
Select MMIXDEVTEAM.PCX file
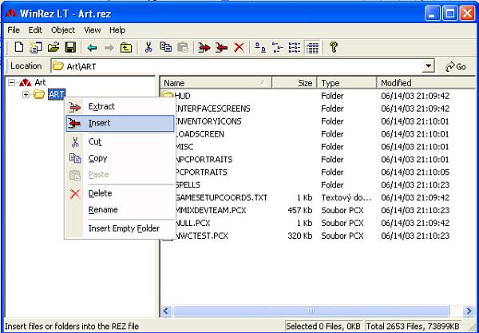coord(318,211)
